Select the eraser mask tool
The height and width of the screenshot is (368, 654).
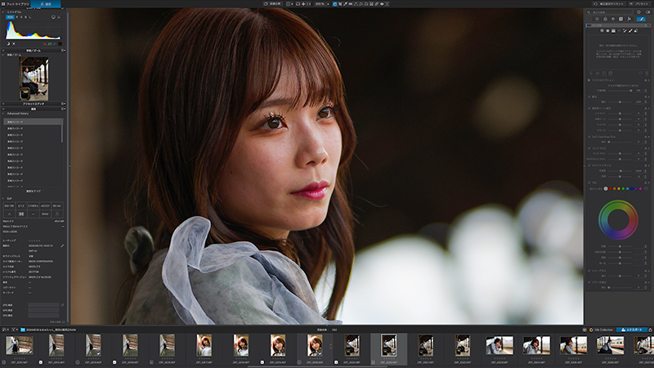636,30
